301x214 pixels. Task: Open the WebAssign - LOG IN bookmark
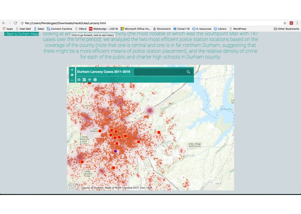point(104,29)
